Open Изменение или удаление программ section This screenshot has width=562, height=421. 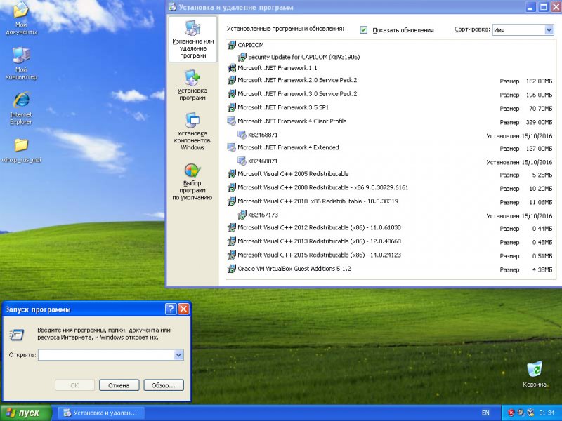pos(192,39)
